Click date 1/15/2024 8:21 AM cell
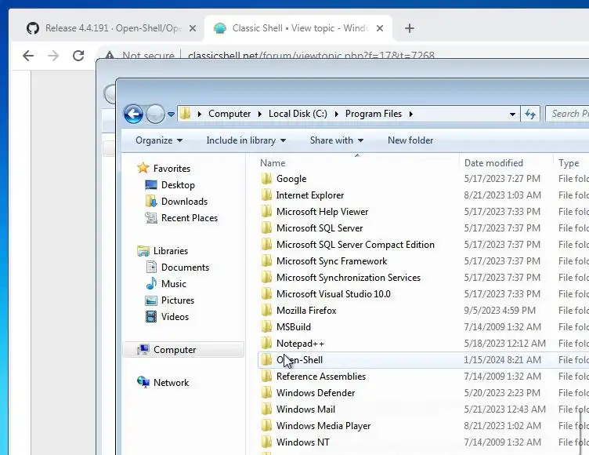The image size is (589, 455). point(502,360)
